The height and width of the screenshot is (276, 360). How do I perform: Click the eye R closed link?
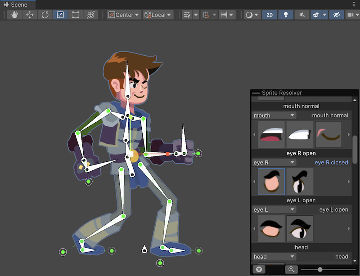coord(332,162)
